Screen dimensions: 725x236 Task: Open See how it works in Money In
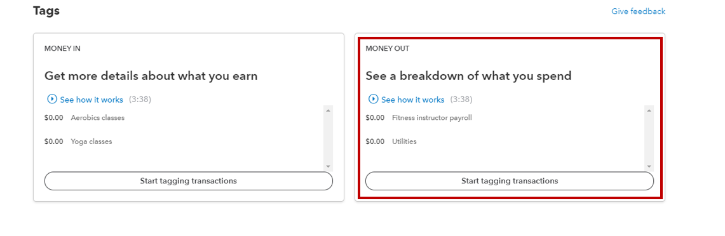click(91, 100)
